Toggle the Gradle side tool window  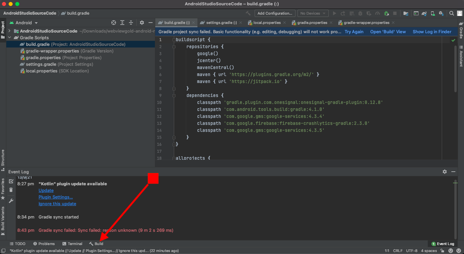[461, 30]
